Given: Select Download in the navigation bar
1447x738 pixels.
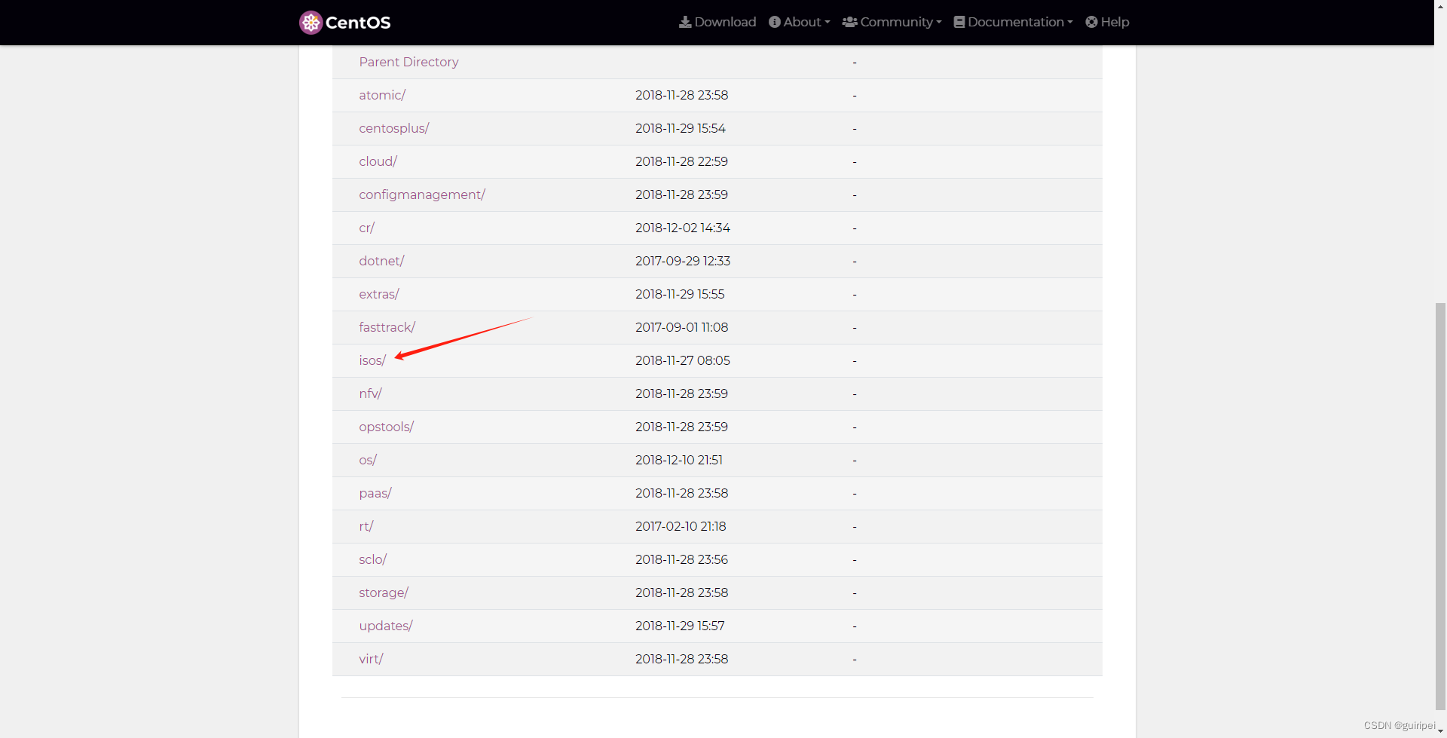Looking at the screenshot, I should [x=723, y=22].
